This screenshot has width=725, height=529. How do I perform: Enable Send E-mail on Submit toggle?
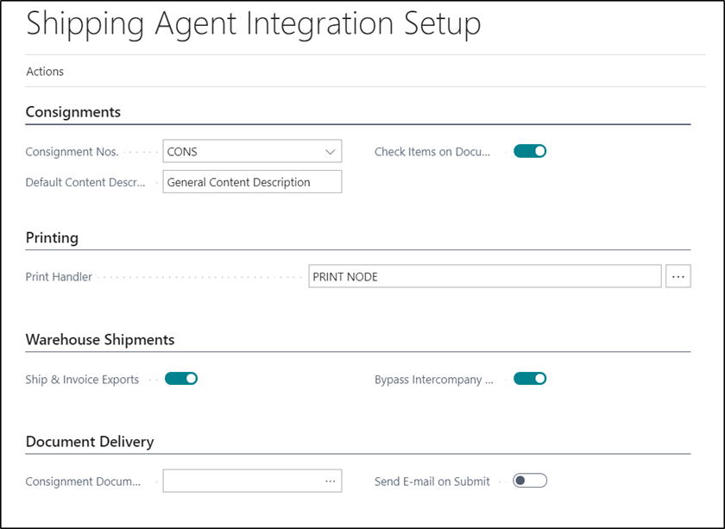(x=530, y=481)
